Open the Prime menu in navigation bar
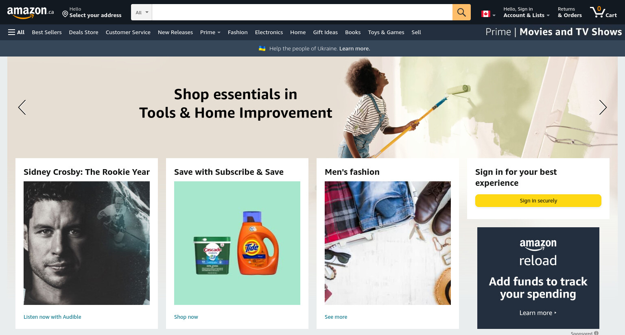This screenshot has height=335, width=625. coord(210,32)
